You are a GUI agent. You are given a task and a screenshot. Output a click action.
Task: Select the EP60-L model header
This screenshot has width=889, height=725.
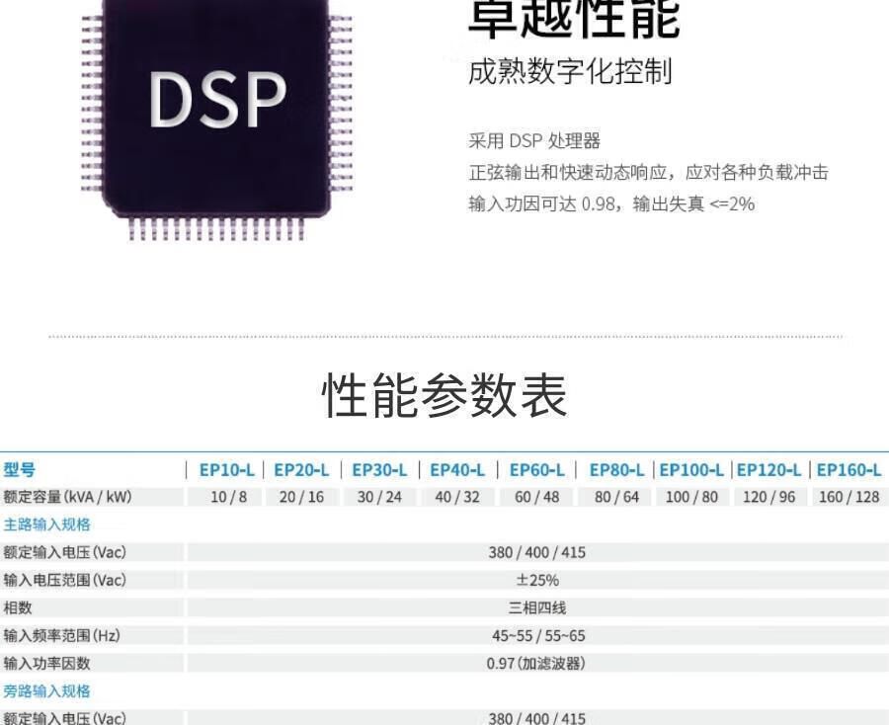[x=536, y=469]
